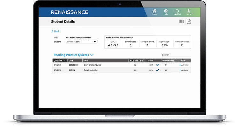The height and width of the screenshot is (127, 241).
Task: Open the Verna user account menu
Action: click(x=188, y=11)
